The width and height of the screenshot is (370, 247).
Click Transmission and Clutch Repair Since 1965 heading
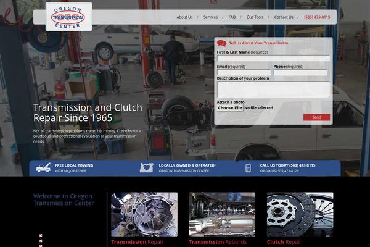coord(88,112)
